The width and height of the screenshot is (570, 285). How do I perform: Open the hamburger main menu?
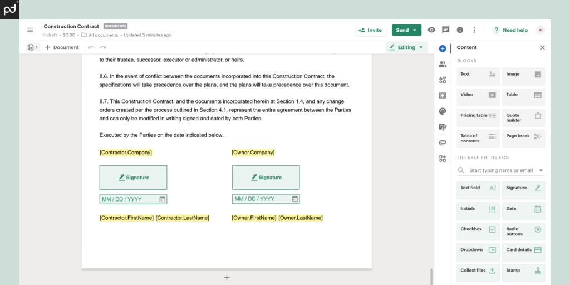pos(30,30)
